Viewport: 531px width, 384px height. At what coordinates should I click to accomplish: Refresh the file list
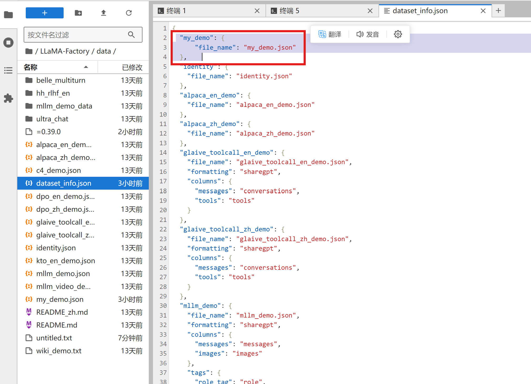coord(129,13)
